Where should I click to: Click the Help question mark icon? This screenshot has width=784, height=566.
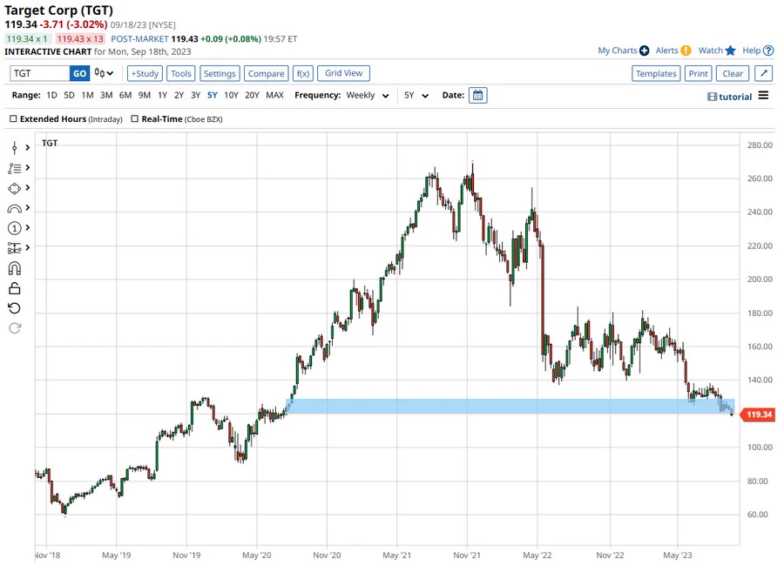pyautogui.click(x=768, y=51)
